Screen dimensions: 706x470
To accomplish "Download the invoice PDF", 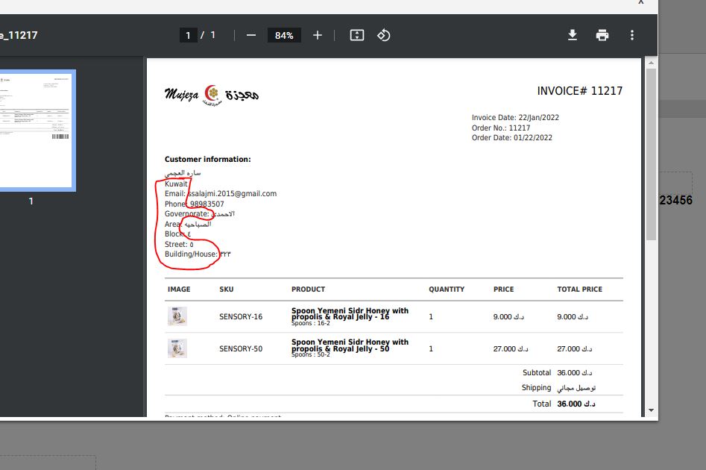I will click(x=573, y=35).
